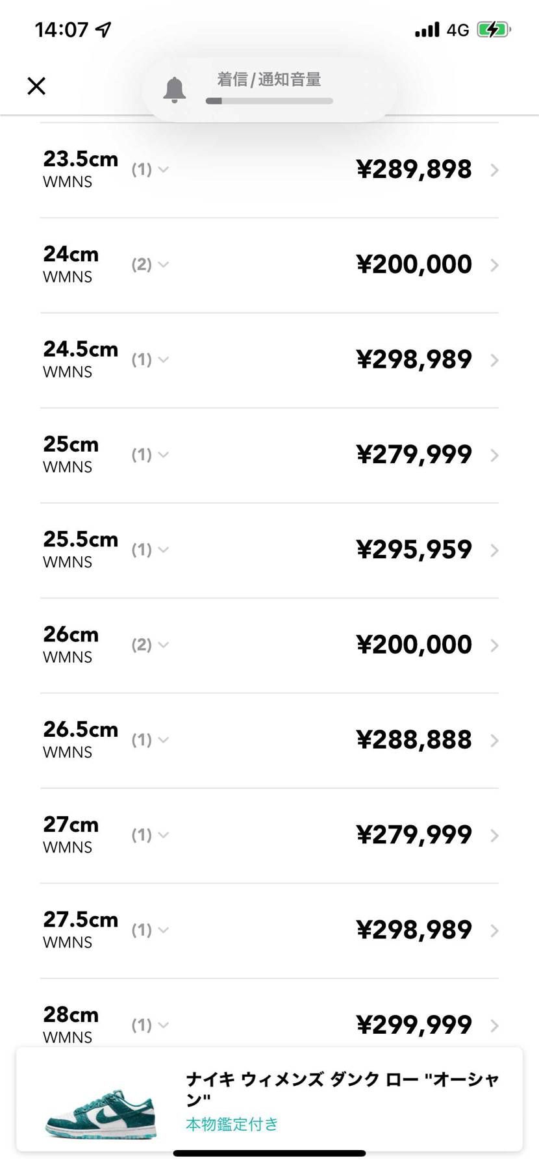Open the 28cm row right arrow
Screen dimensions: 539x1167
click(495, 1025)
